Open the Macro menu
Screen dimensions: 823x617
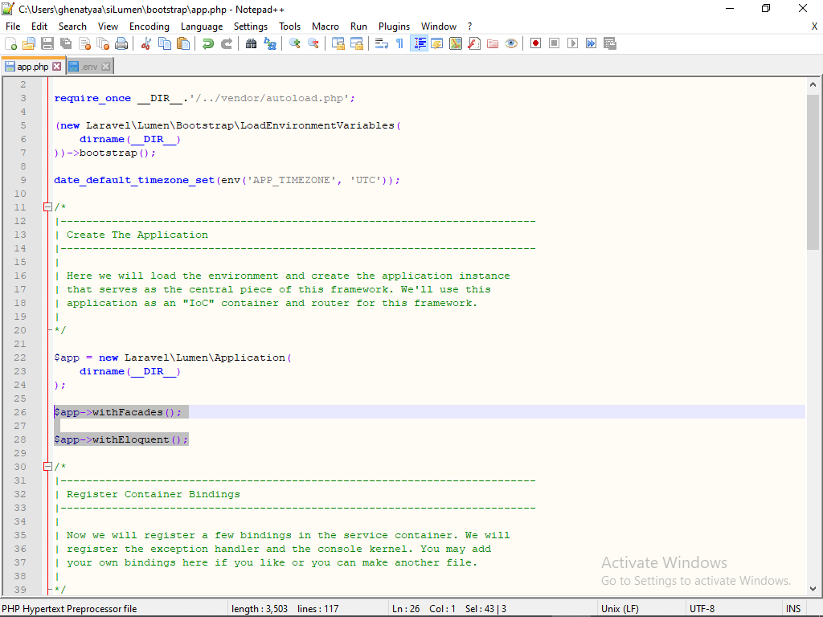[x=326, y=26]
